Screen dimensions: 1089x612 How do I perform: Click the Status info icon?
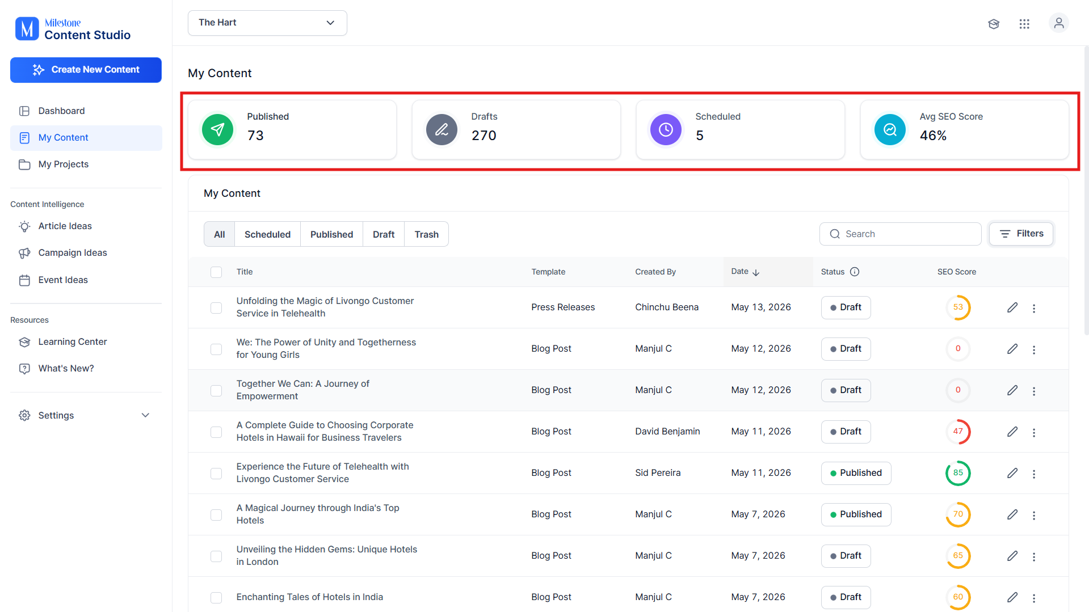(x=855, y=272)
